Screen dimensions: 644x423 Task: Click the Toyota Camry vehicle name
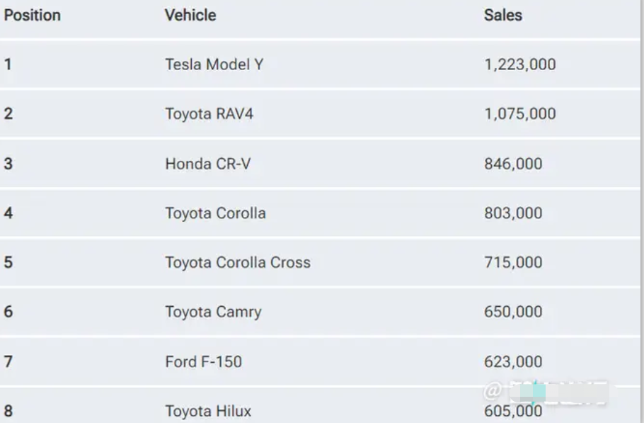pyautogui.click(x=213, y=312)
